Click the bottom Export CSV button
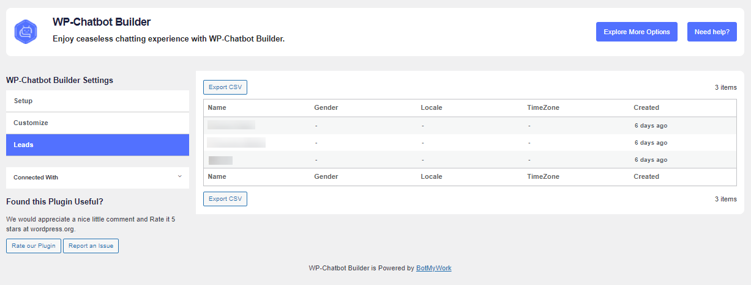Image resolution: width=751 pixels, height=285 pixels. click(x=225, y=199)
